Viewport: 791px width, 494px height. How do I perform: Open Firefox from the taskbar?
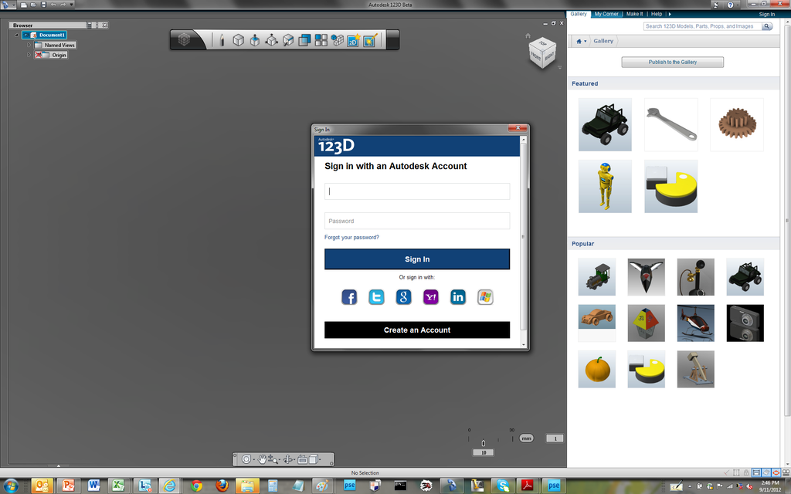(222, 486)
